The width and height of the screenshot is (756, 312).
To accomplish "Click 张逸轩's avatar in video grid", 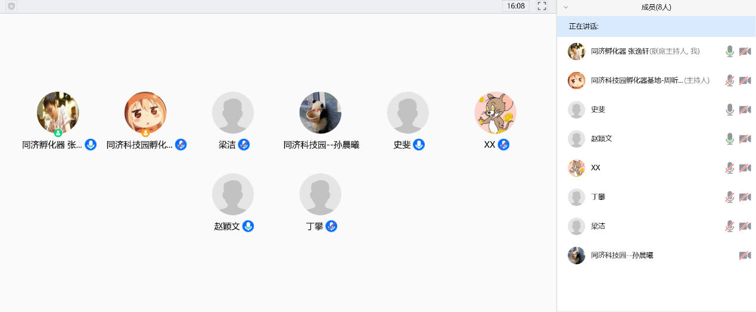I will 58,113.
